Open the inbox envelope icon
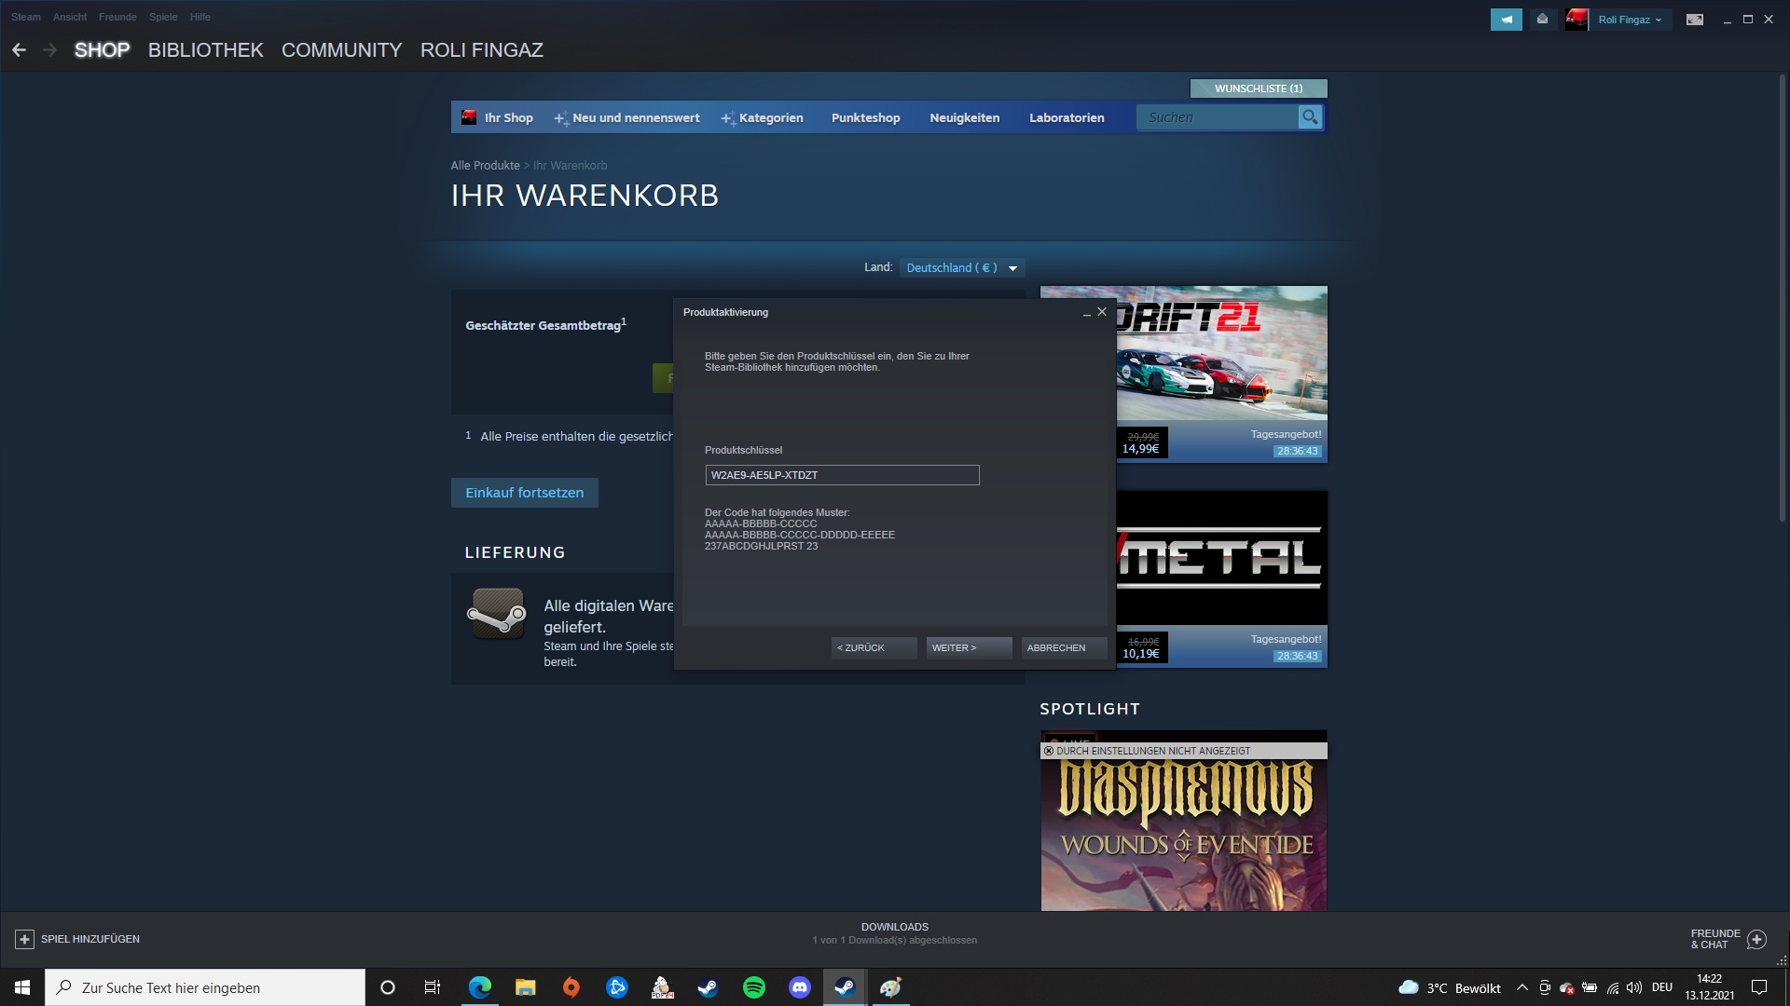Screen dimensions: 1790x1006 coord(1542,20)
